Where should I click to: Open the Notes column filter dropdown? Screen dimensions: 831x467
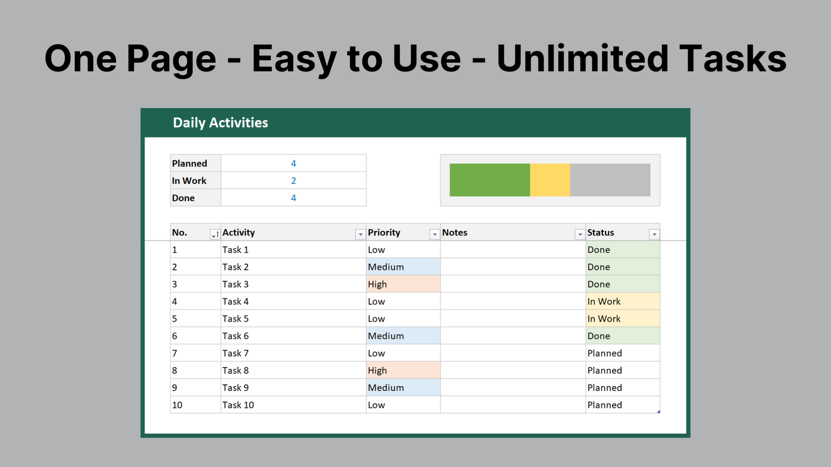click(x=580, y=234)
